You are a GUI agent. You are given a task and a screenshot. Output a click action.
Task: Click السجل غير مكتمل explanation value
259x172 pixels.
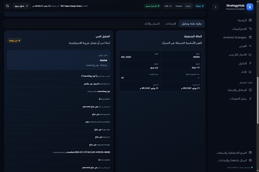[x=91, y=84]
